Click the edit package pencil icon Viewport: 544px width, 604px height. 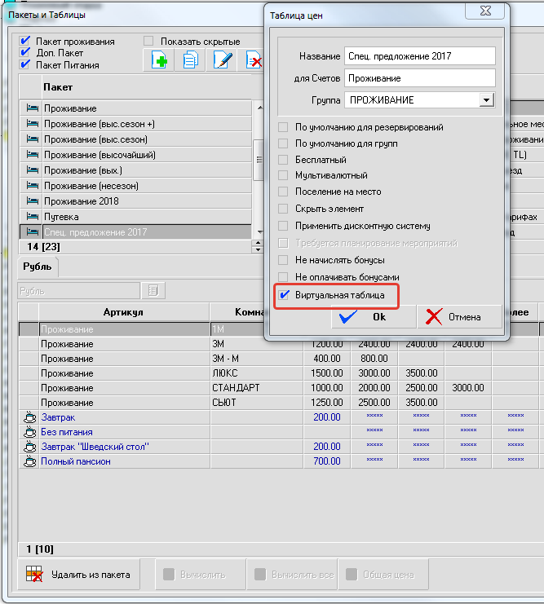(222, 60)
